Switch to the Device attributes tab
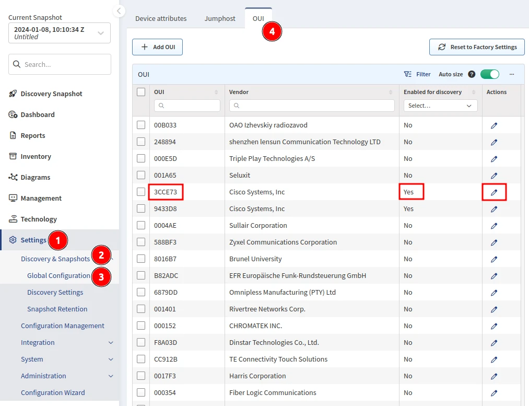529x406 pixels. (161, 18)
